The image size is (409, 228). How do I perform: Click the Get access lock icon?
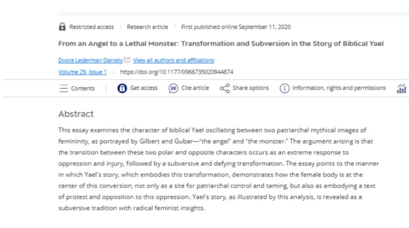pos(122,88)
